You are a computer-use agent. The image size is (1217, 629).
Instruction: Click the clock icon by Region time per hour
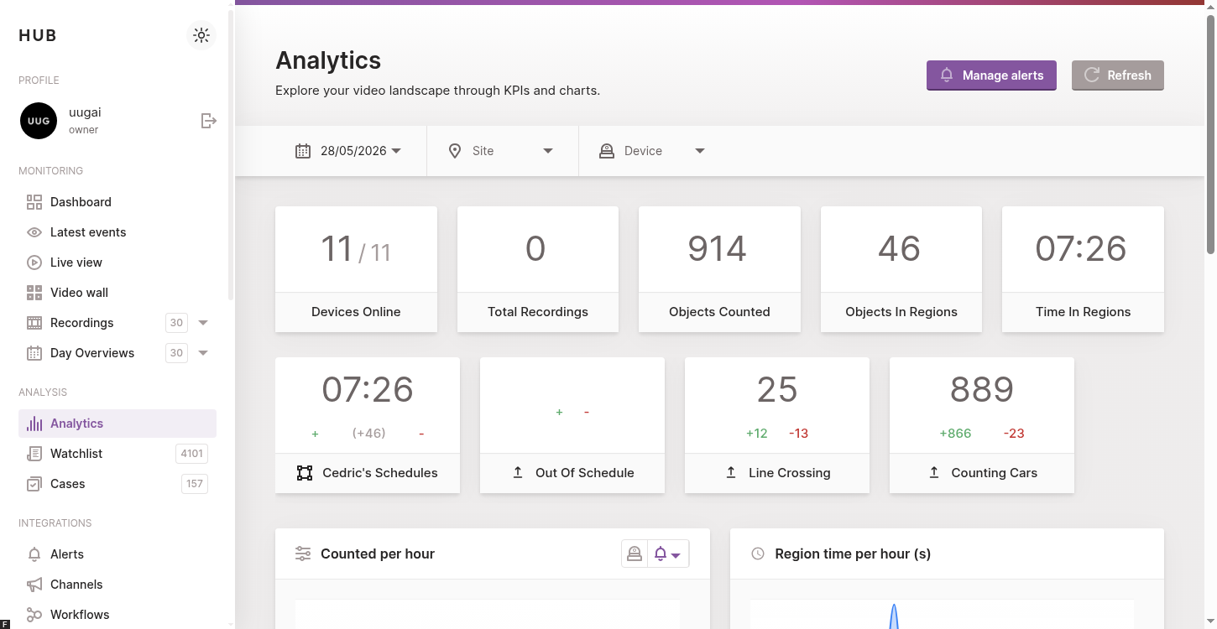coord(758,554)
